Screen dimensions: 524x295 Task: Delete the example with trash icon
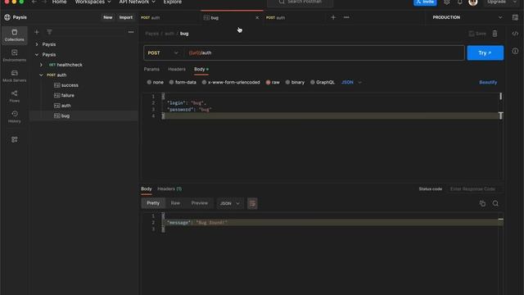point(495,34)
